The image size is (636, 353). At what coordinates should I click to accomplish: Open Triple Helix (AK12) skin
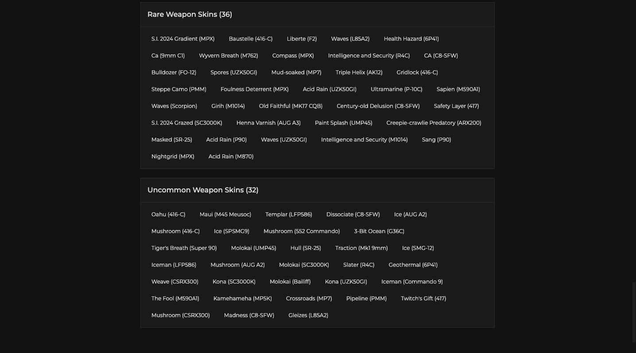[x=359, y=73]
